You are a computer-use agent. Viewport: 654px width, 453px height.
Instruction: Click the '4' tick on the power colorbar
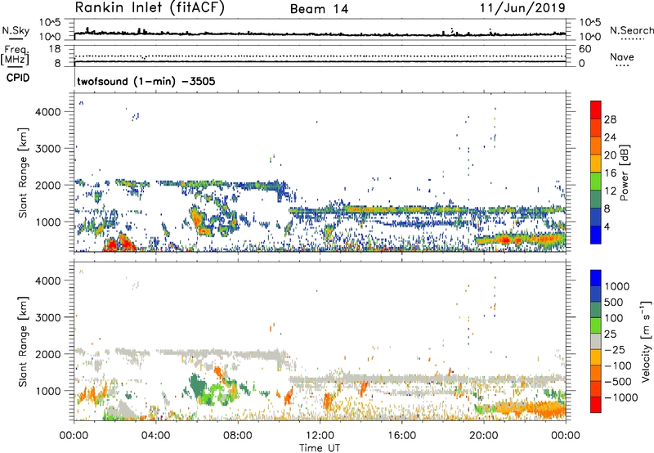point(607,226)
